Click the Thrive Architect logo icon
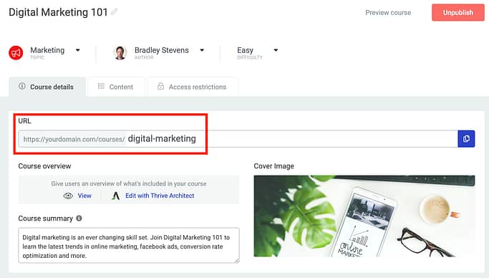Image resolution: width=489 pixels, height=278 pixels. click(116, 196)
